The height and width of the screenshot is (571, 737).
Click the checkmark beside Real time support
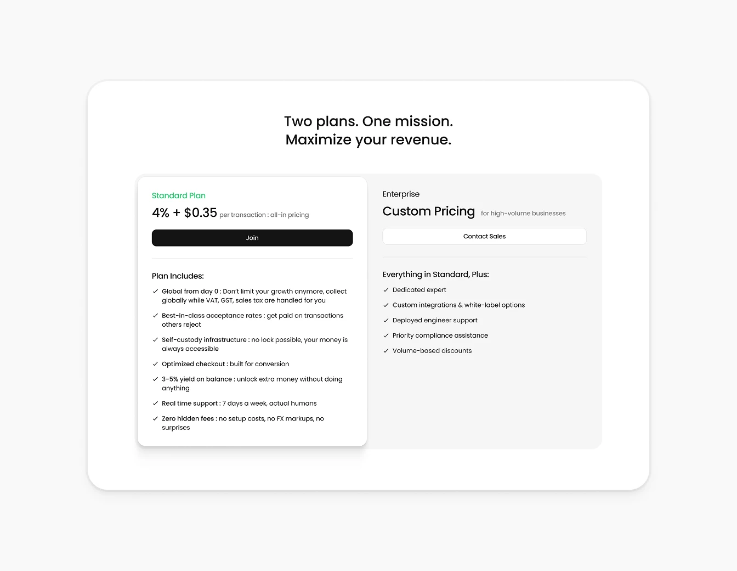[x=155, y=403]
